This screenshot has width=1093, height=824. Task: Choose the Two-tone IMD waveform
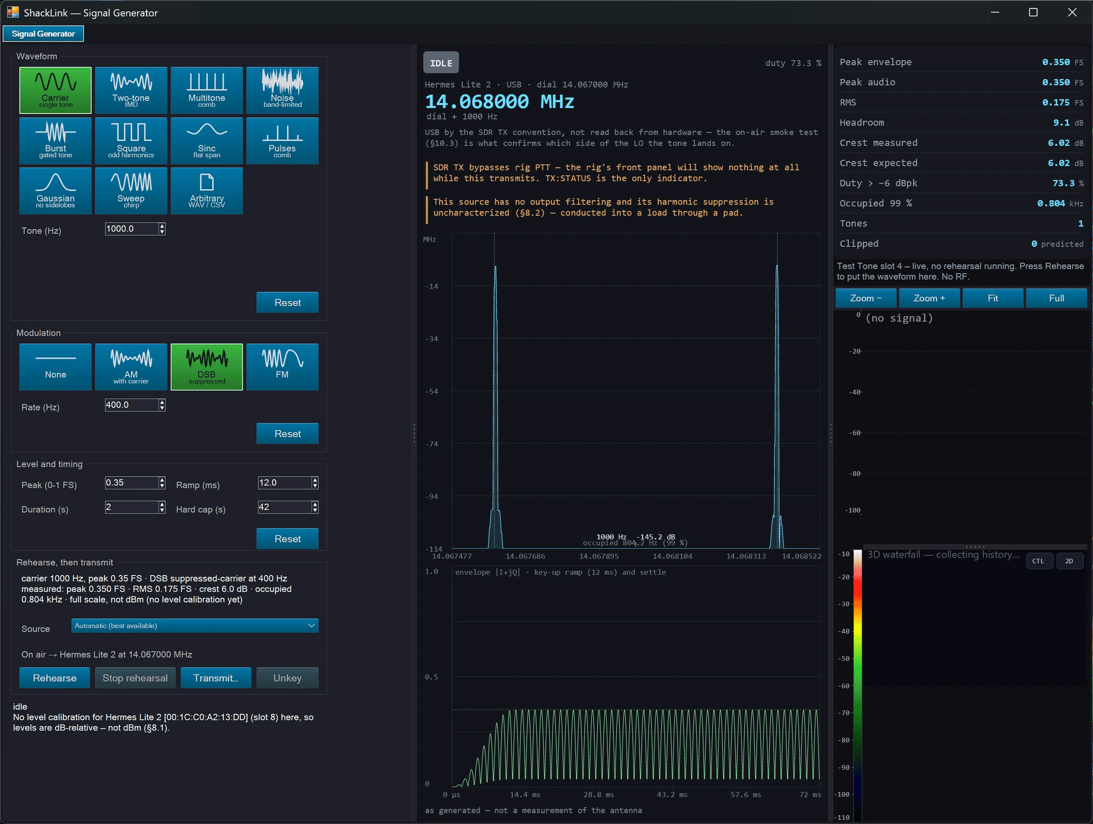coord(131,91)
